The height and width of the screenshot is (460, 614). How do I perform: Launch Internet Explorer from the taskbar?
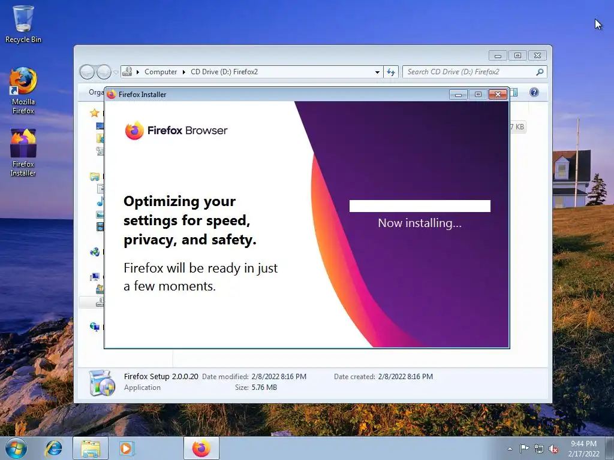(x=53, y=448)
